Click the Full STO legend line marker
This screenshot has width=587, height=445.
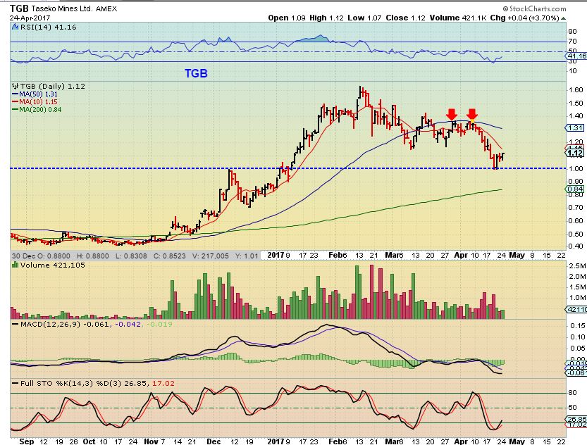(x=16, y=383)
